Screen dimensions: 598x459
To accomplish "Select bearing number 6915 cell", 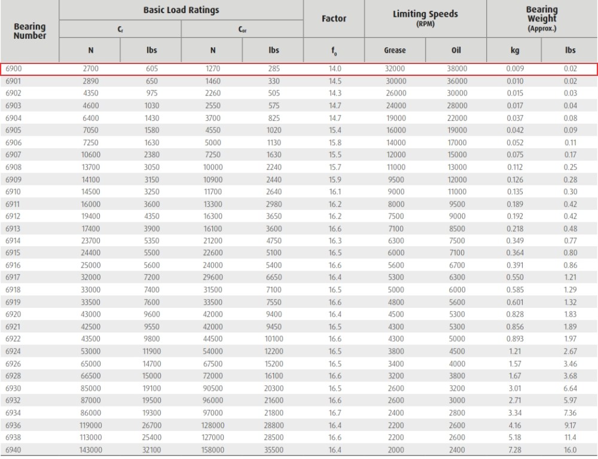I will (13, 253).
